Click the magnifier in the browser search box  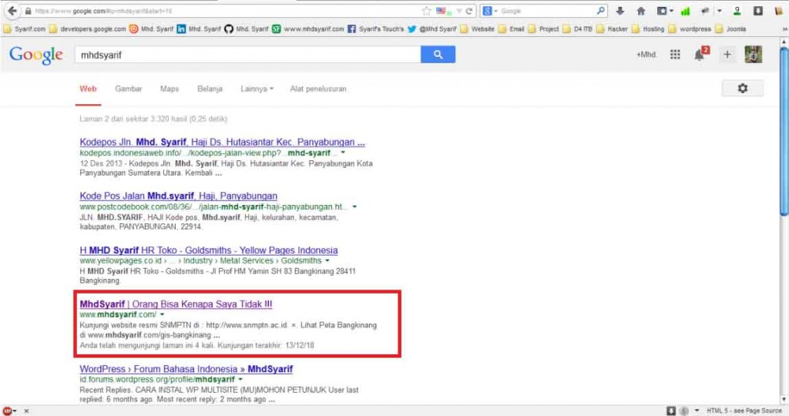tap(601, 11)
